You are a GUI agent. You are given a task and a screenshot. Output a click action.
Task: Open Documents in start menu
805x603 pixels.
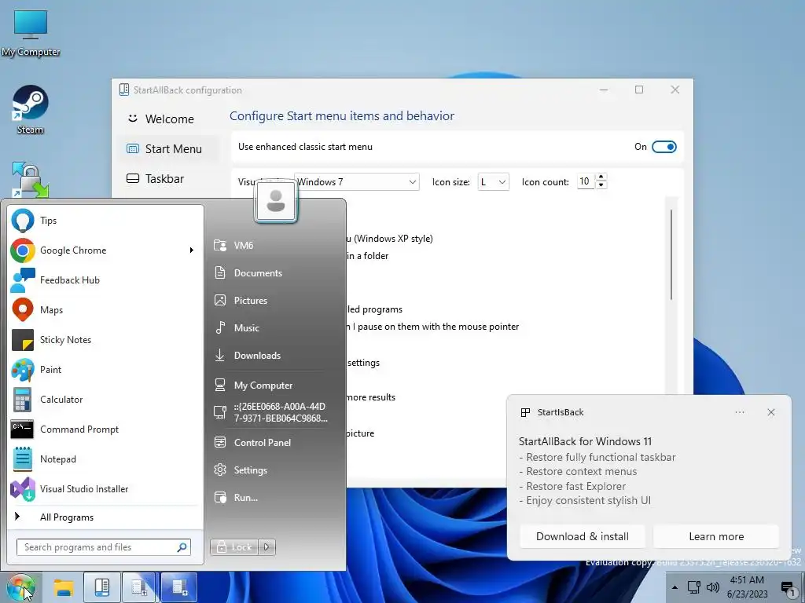pyautogui.click(x=274, y=272)
